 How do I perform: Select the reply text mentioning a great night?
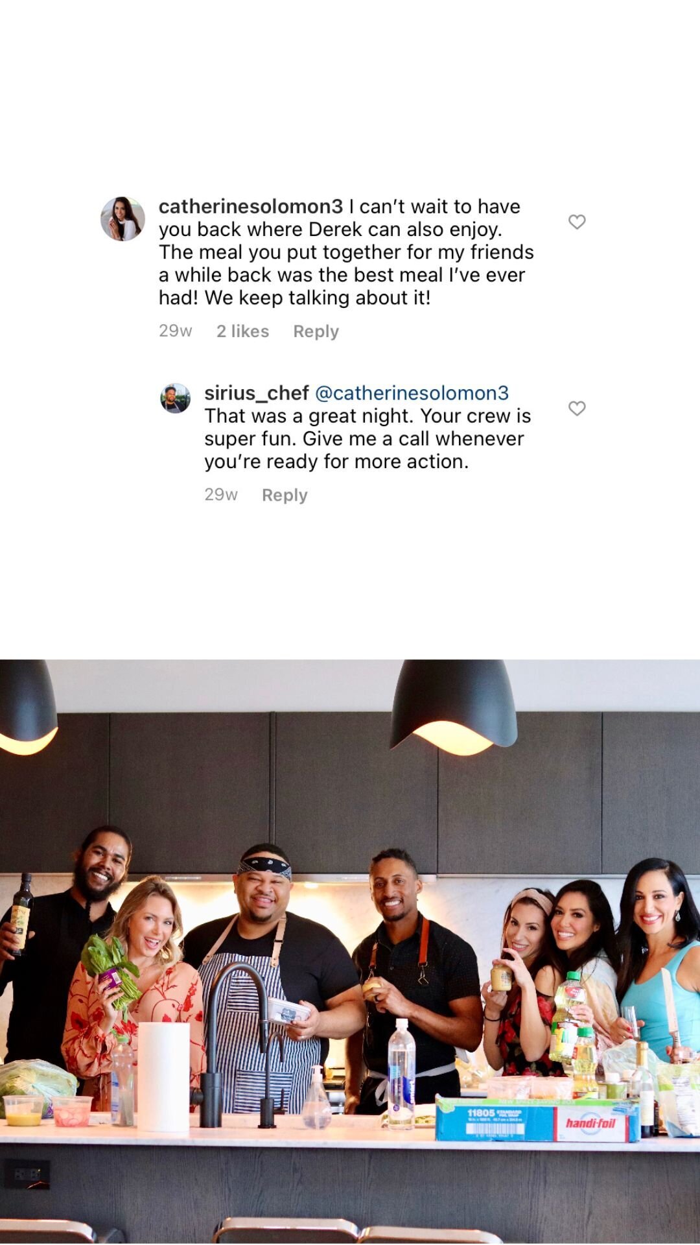[x=367, y=438]
